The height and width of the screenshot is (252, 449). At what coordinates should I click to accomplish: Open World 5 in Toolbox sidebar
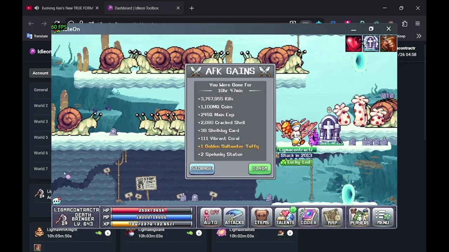tap(41, 138)
